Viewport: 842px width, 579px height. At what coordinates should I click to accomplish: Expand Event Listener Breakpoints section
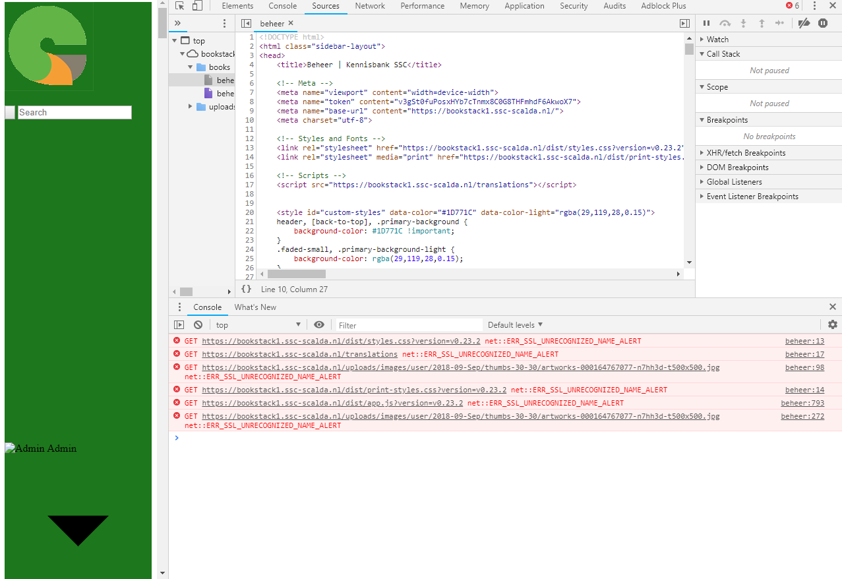click(x=769, y=197)
